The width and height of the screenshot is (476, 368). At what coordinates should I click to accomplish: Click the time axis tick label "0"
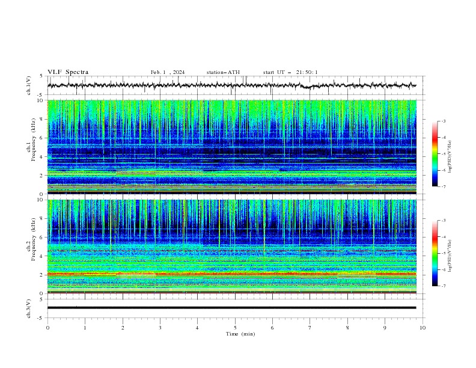click(x=47, y=328)
